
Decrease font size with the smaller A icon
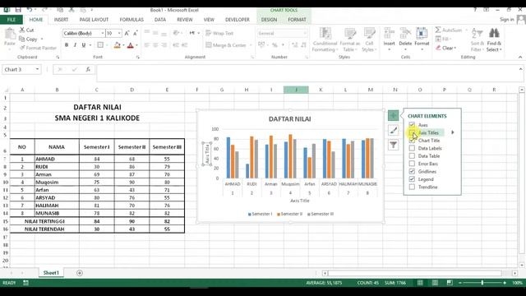pyautogui.click(x=135, y=33)
